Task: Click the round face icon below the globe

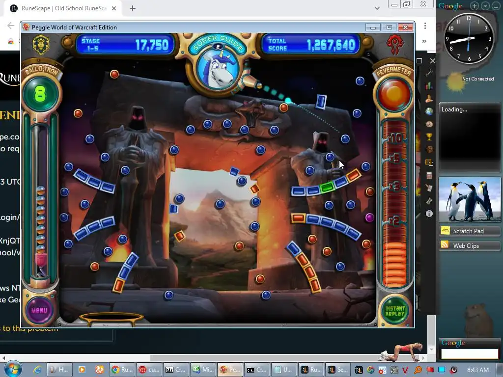Action: 429,124
